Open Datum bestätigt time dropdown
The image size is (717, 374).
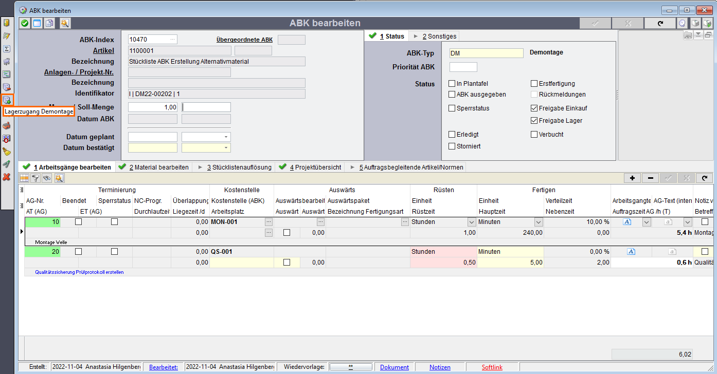click(x=226, y=148)
